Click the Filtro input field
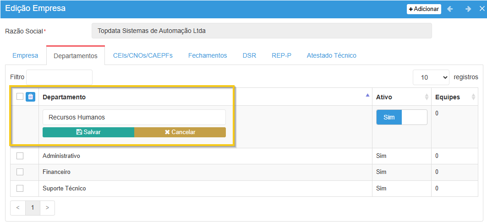487x222 pixels. tap(59, 77)
